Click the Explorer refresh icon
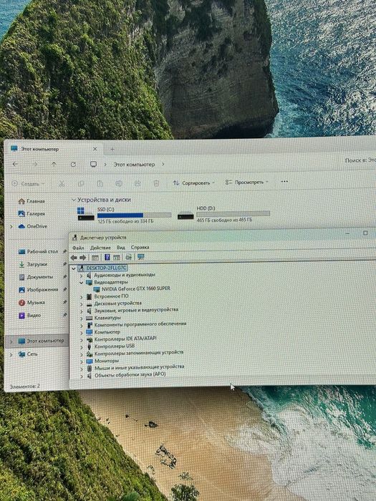The width and height of the screenshot is (376, 501). [x=73, y=164]
